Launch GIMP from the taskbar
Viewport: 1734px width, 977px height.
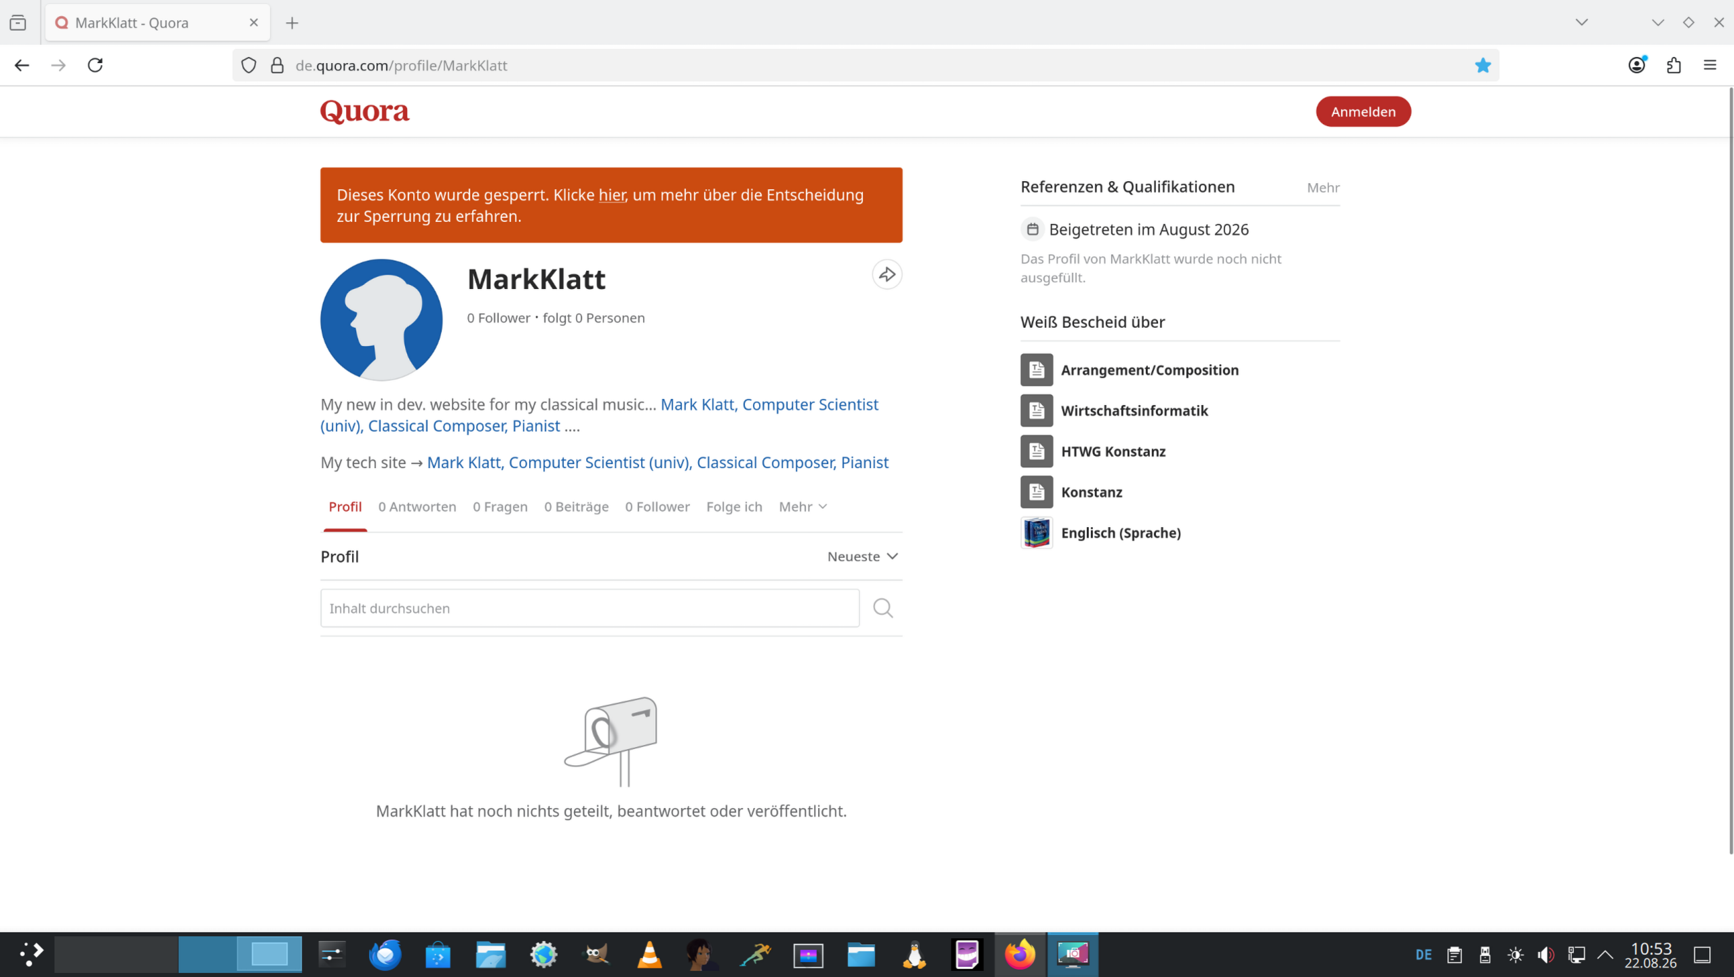597,955
